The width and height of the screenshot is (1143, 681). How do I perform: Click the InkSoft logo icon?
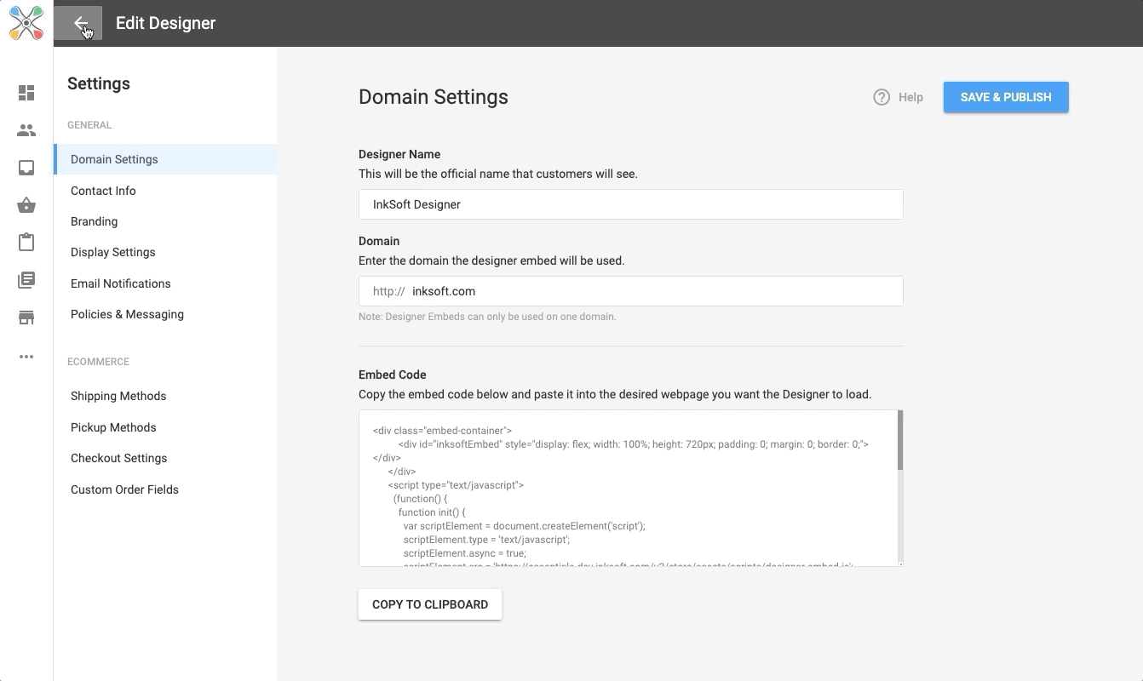pyautogui.click(x=26, y=23)
